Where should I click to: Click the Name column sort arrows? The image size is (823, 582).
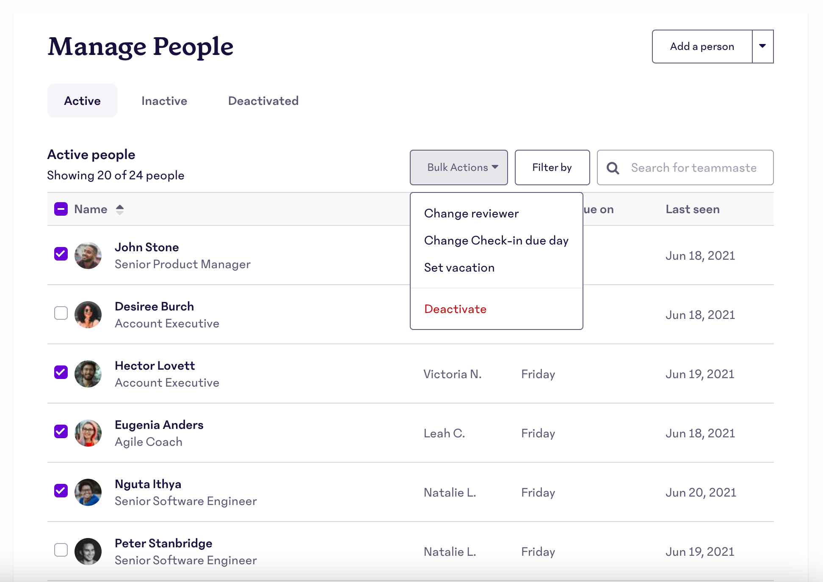(x=120, y=209)
